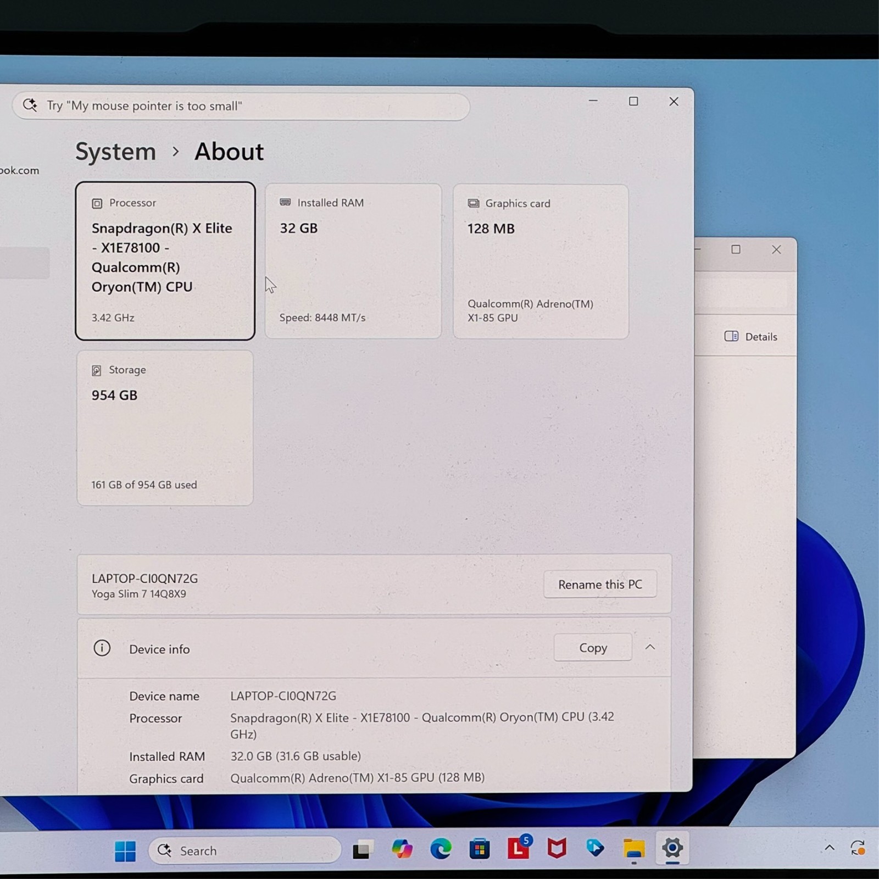Open McAfee from the taskbar
This screenshot has width=879, height=879.
pos(557,849)
